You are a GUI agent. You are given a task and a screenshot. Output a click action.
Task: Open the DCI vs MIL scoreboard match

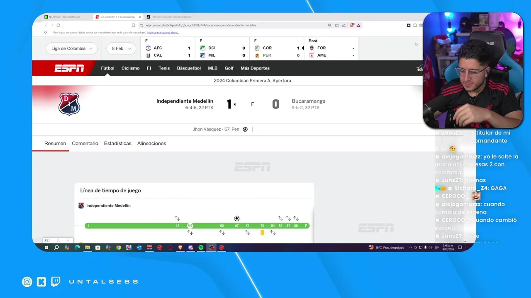click(222, 48)
